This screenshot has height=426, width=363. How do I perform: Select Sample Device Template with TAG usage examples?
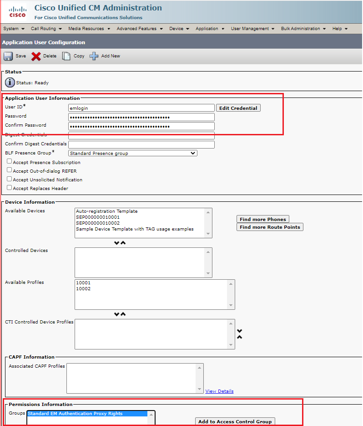[135, 229]
